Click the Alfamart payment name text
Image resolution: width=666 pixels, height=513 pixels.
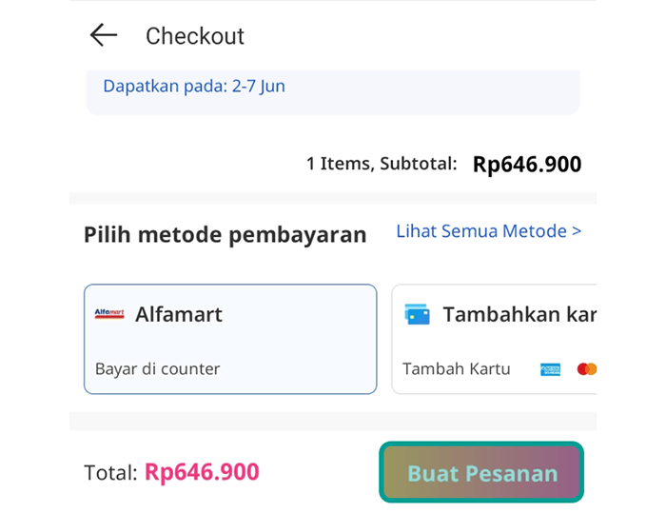pos(179,314)
